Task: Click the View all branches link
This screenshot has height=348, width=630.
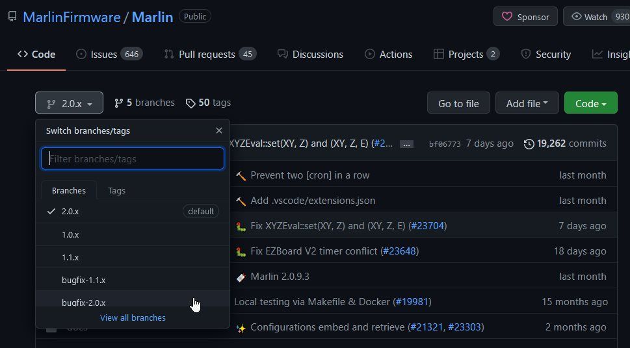Action: coord(133,317)
